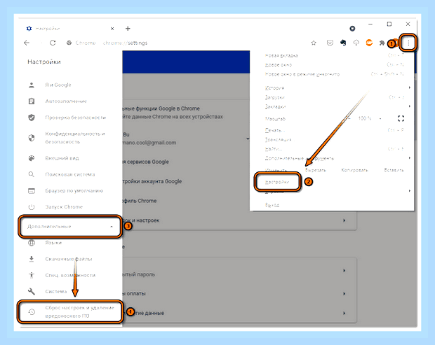
Task: Click Копировать in the edit row
Action: click(354, 170)
